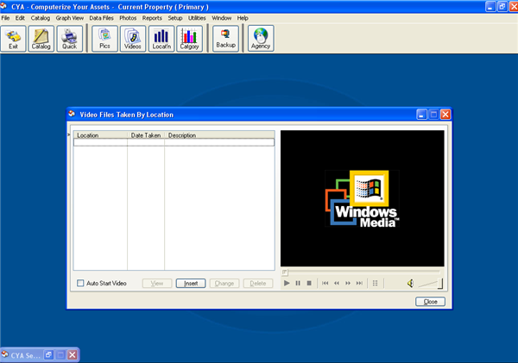The image size is (518, 363).
Task: Open the Data Files menu
Action: pos(101,18)
